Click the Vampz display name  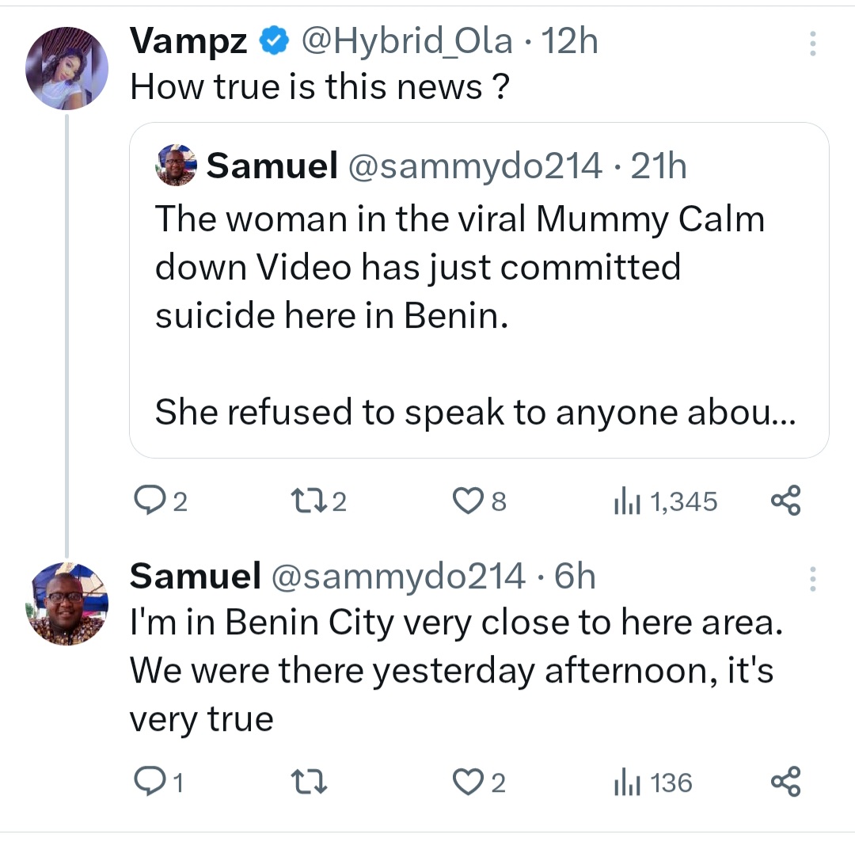pos(188,41)
